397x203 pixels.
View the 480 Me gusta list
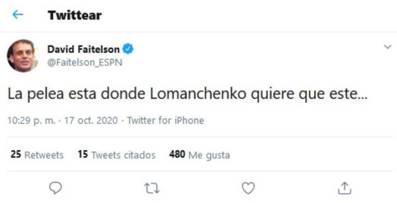tap(199, 155)
